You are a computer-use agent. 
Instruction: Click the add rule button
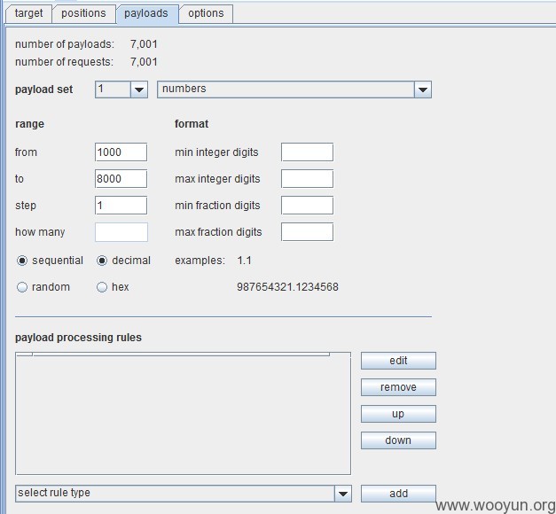point(398,494)
